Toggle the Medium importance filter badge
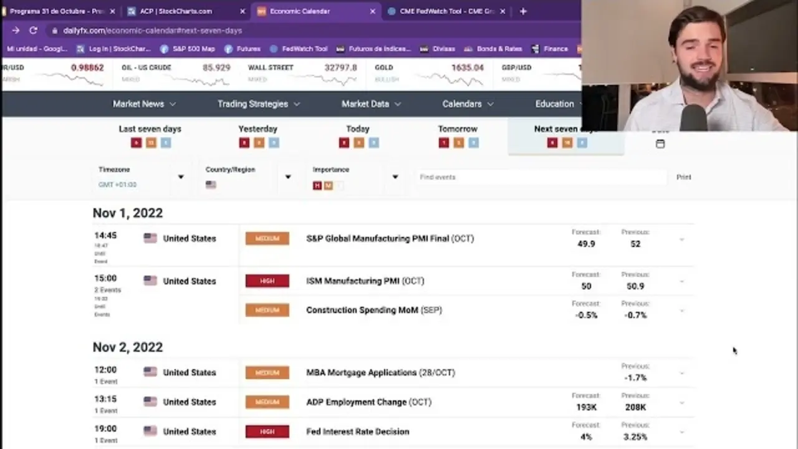Screen dimensions: 798x449 pos(329,185)
